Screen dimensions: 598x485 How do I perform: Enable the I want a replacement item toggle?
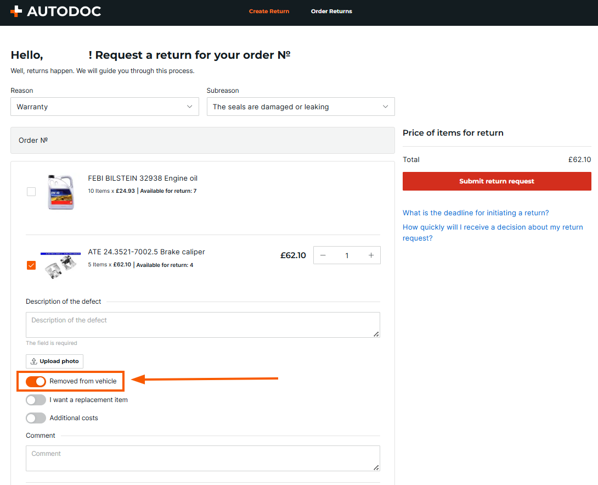pyautogui.click(x=36, y=400)
